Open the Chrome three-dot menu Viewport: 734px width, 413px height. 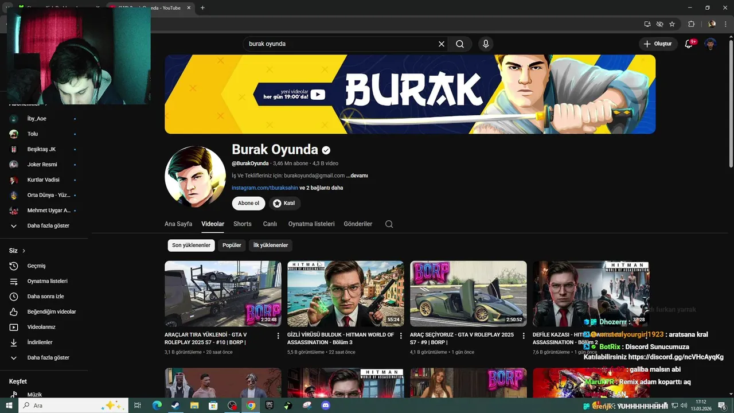coord(725,24)
